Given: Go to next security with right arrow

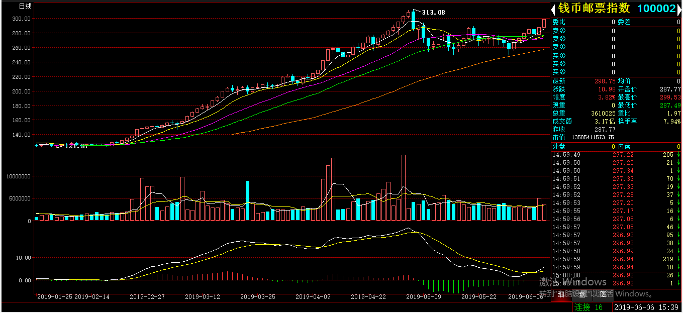Looking at the screenshot, I should (679, 9).
